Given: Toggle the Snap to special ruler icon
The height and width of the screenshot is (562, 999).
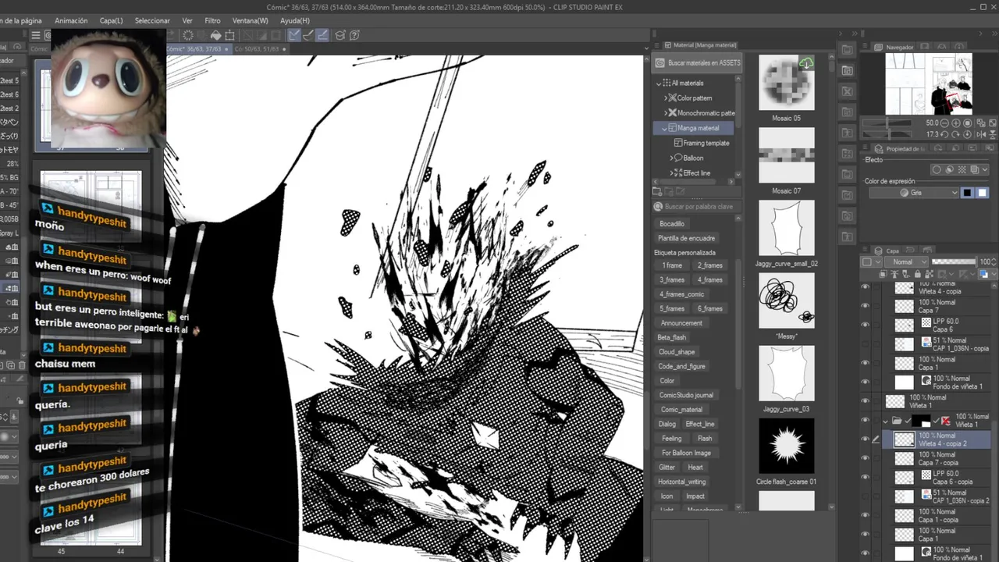Looking at the screenshot, I should click(308, 35).
